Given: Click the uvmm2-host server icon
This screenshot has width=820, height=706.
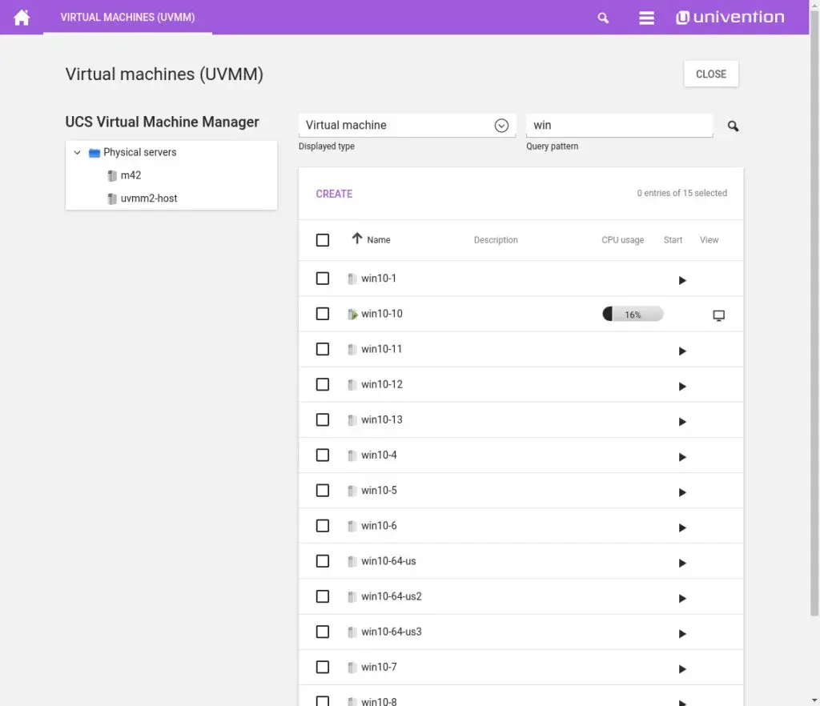Looking at the screenshot, I should pos(112,199).
